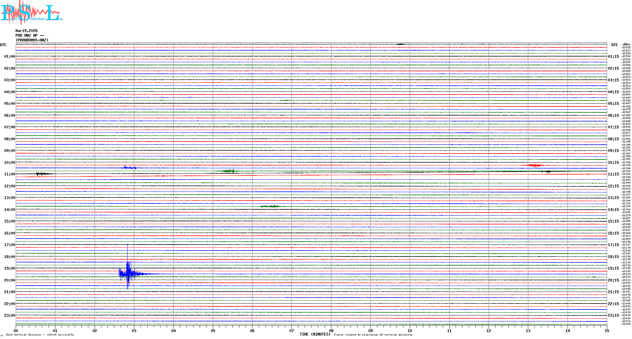Click the UTC label at top right
Screen dimensions: 632x339
[x=614, y=45]
